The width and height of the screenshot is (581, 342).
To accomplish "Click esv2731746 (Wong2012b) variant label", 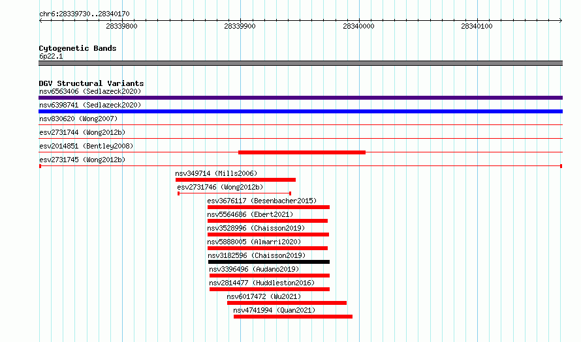I will (220, 187).
